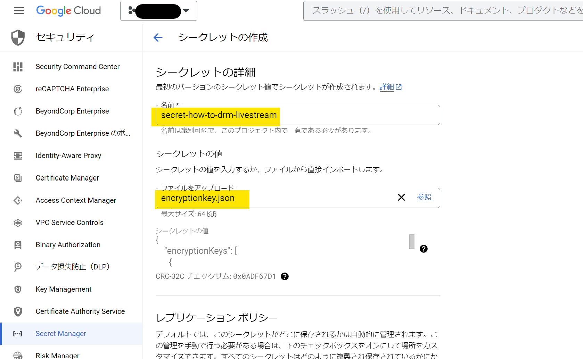Click 参照 to browse for a file
Viewport: 583px width, 359px height.
[x=424, y=197]
